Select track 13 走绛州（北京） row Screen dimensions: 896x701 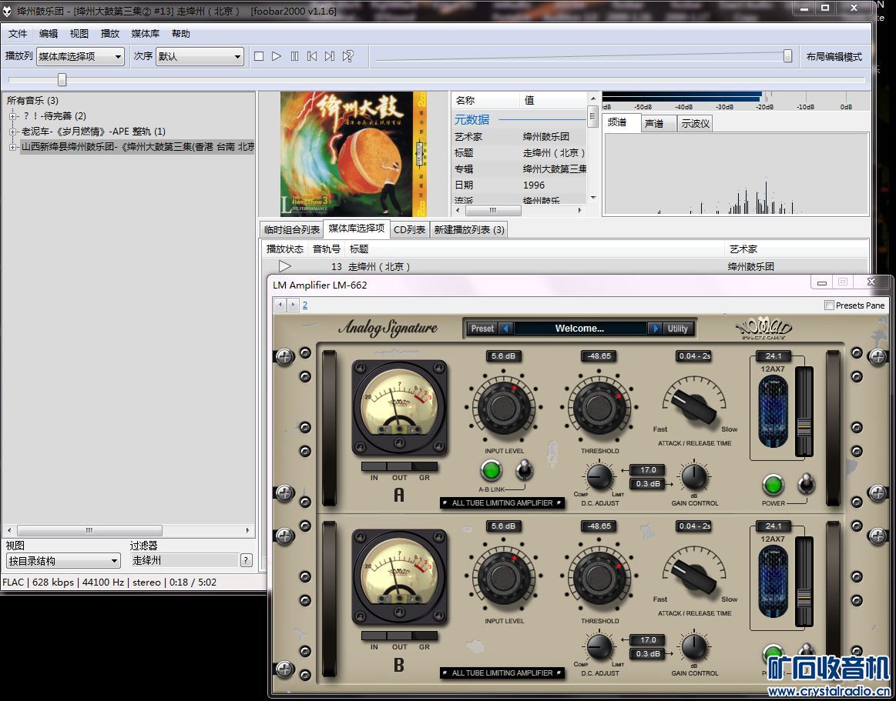pos(565,266)
